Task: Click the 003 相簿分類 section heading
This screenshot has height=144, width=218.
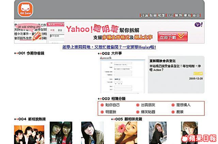Action: 112,99
